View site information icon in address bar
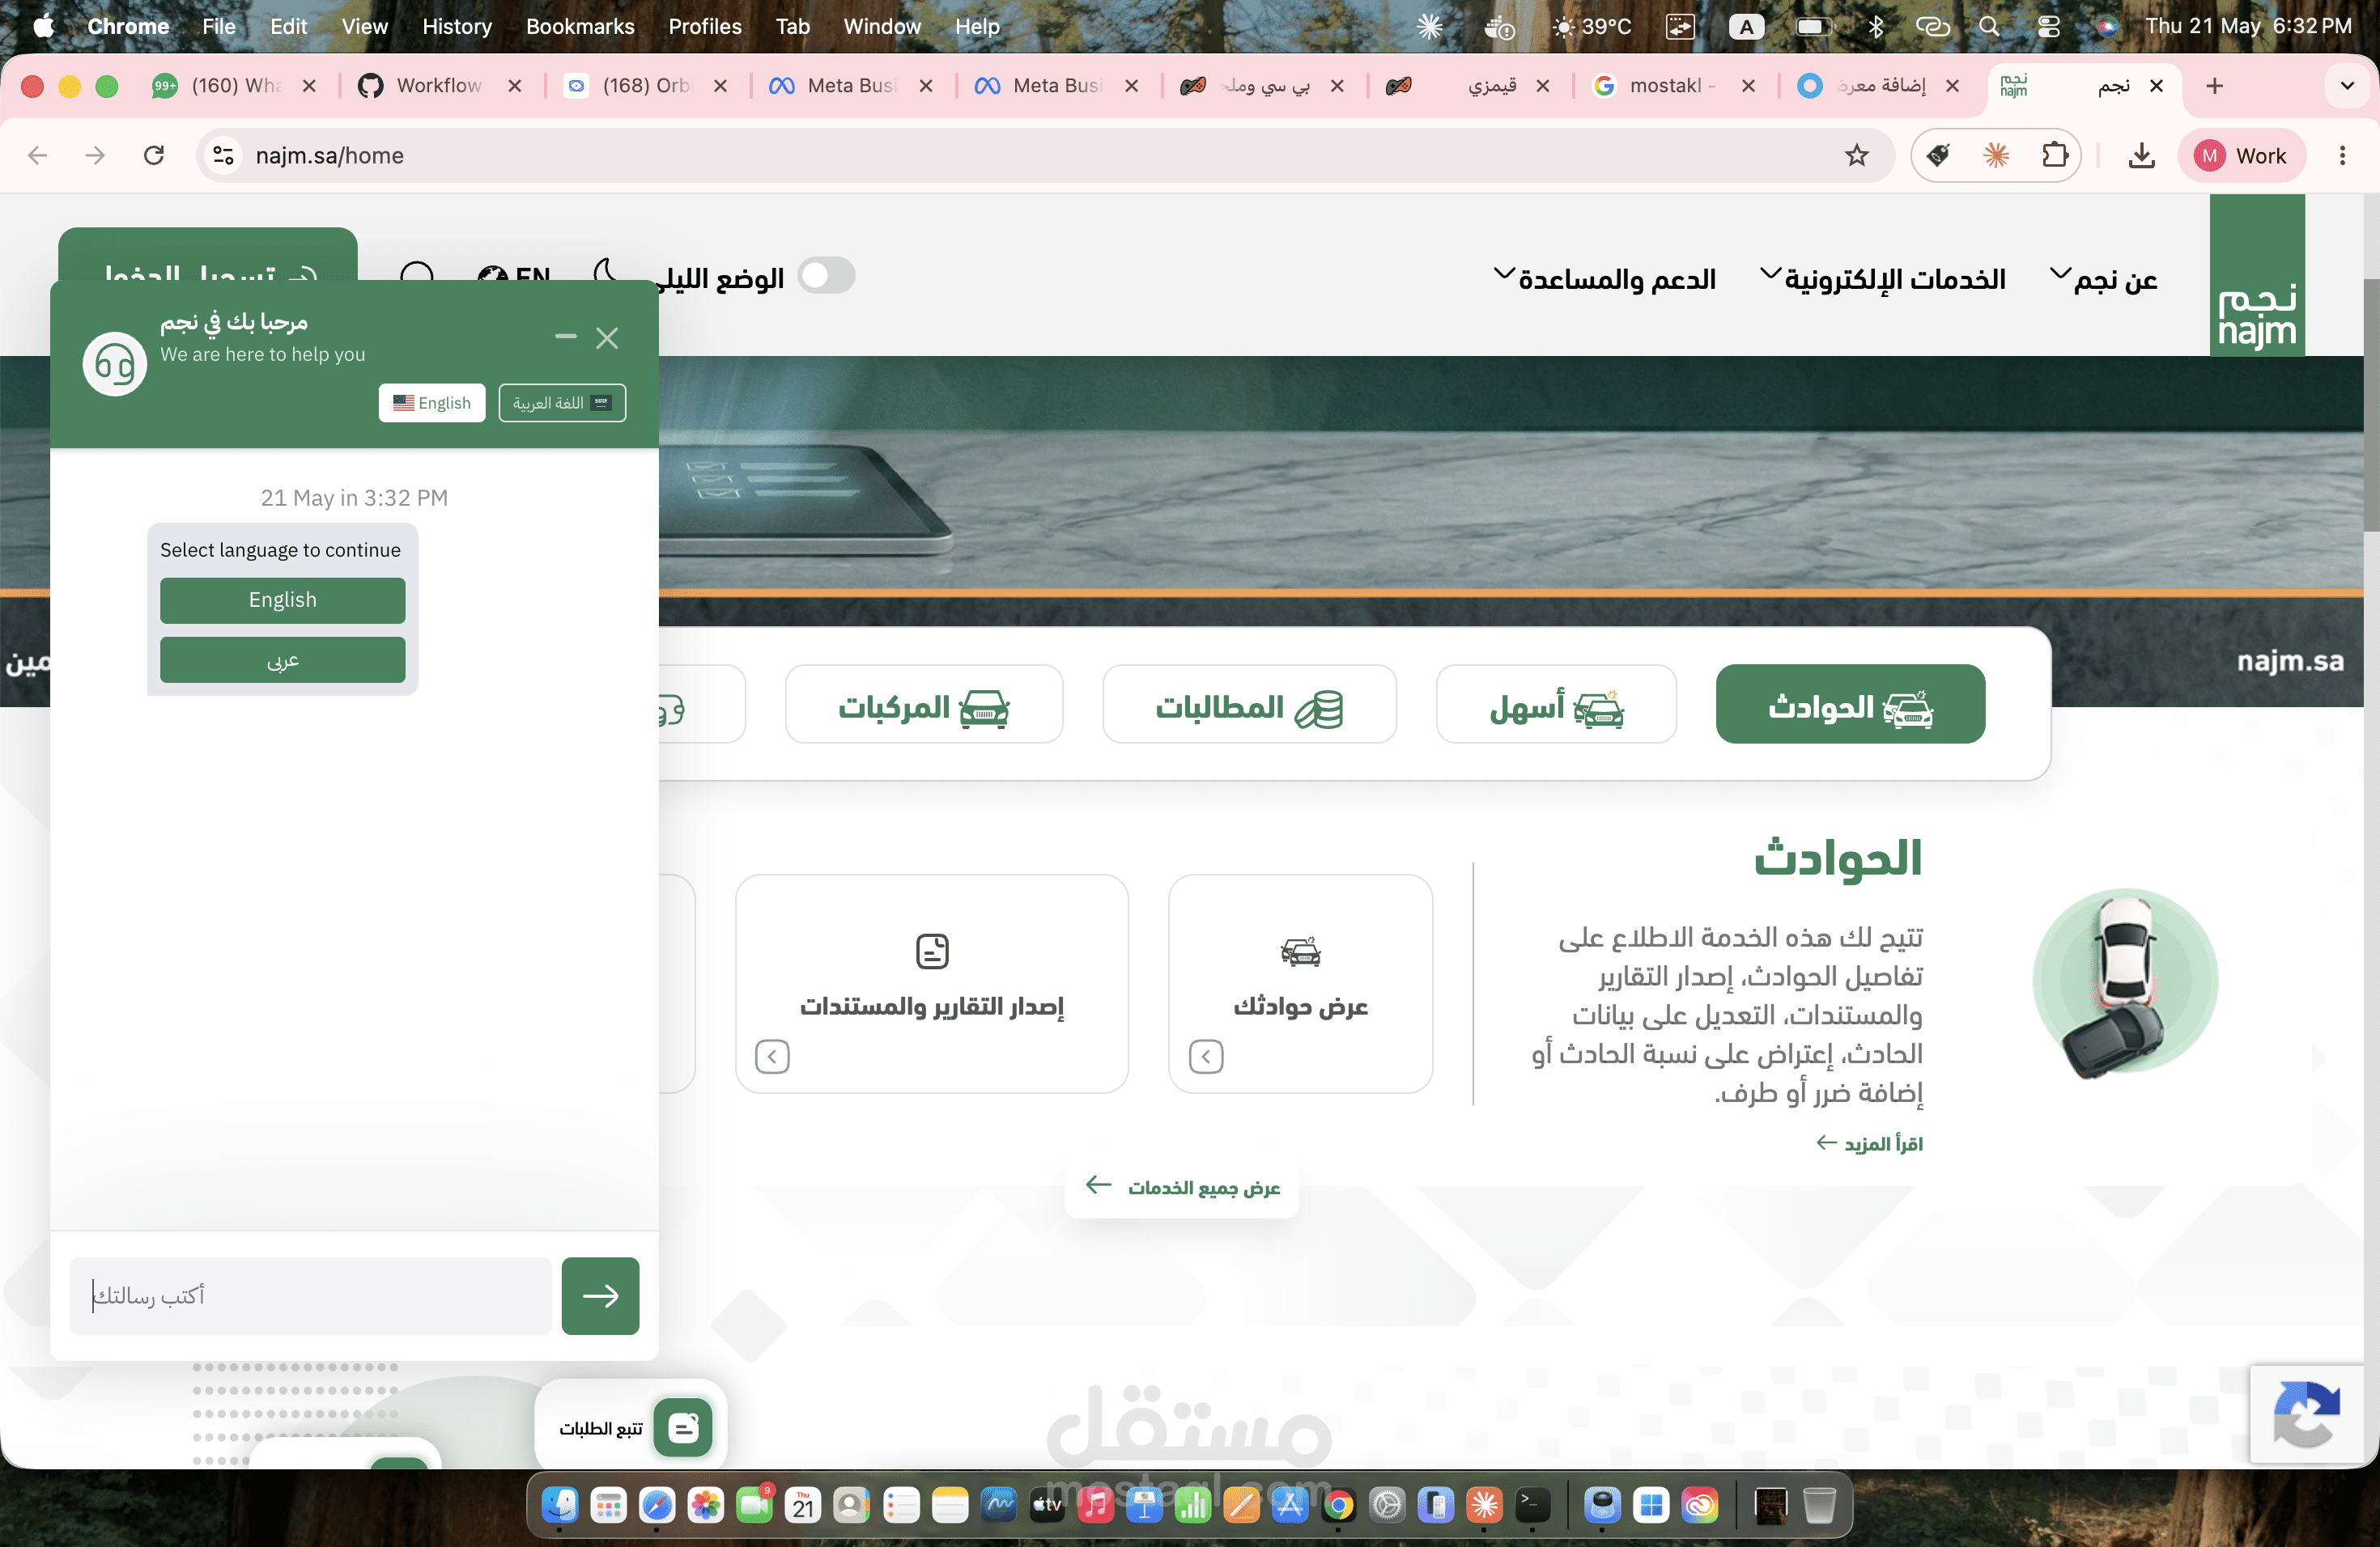The height and width of the screenshot is (1547, 2380). 224,155
